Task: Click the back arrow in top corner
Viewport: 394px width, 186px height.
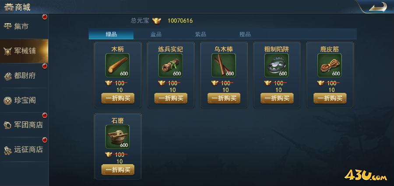Action: 378,7
